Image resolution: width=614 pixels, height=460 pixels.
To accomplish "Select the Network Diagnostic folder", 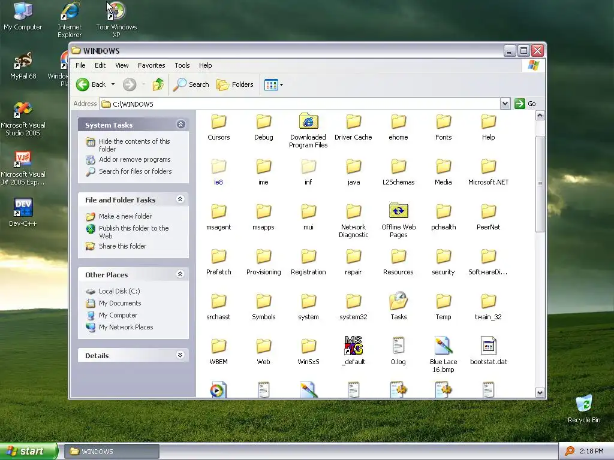I will (353, 220).
